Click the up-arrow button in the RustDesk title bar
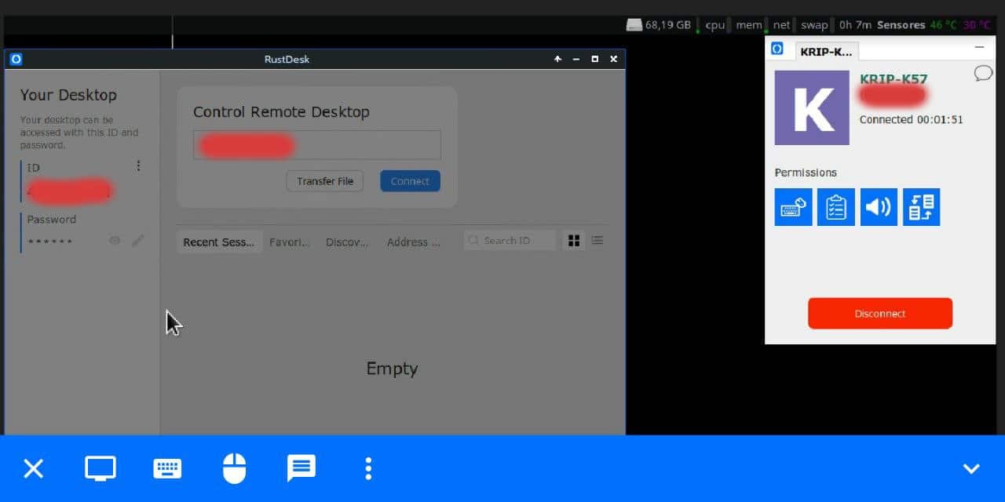 coord(557,59)
